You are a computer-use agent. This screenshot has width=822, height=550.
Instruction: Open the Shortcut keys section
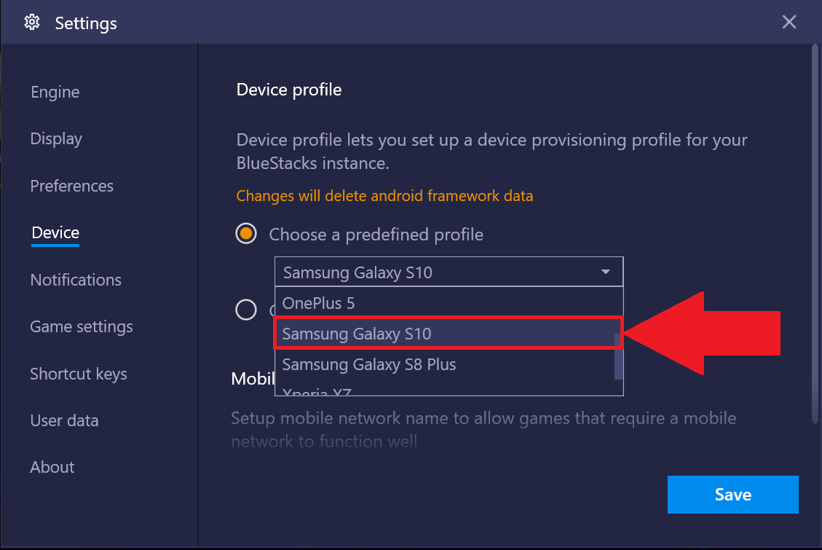pyautogui.click(x=79, y=374)
